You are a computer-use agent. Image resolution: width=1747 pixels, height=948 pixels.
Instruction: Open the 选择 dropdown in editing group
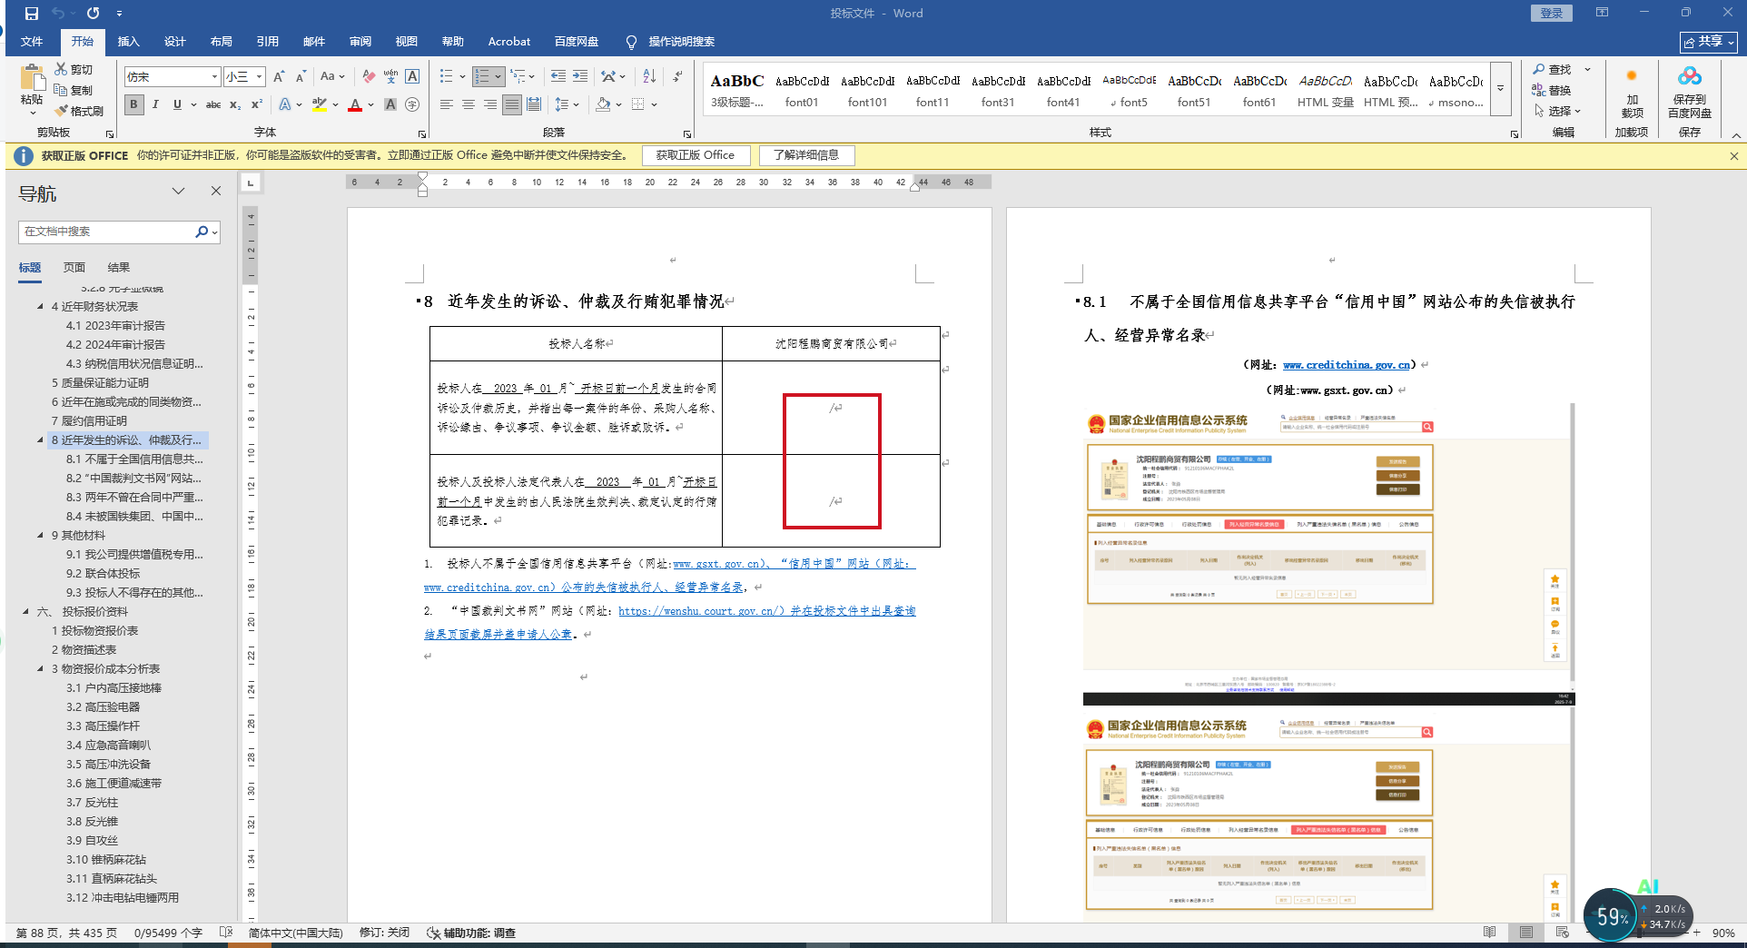(x=1558, y=111)
